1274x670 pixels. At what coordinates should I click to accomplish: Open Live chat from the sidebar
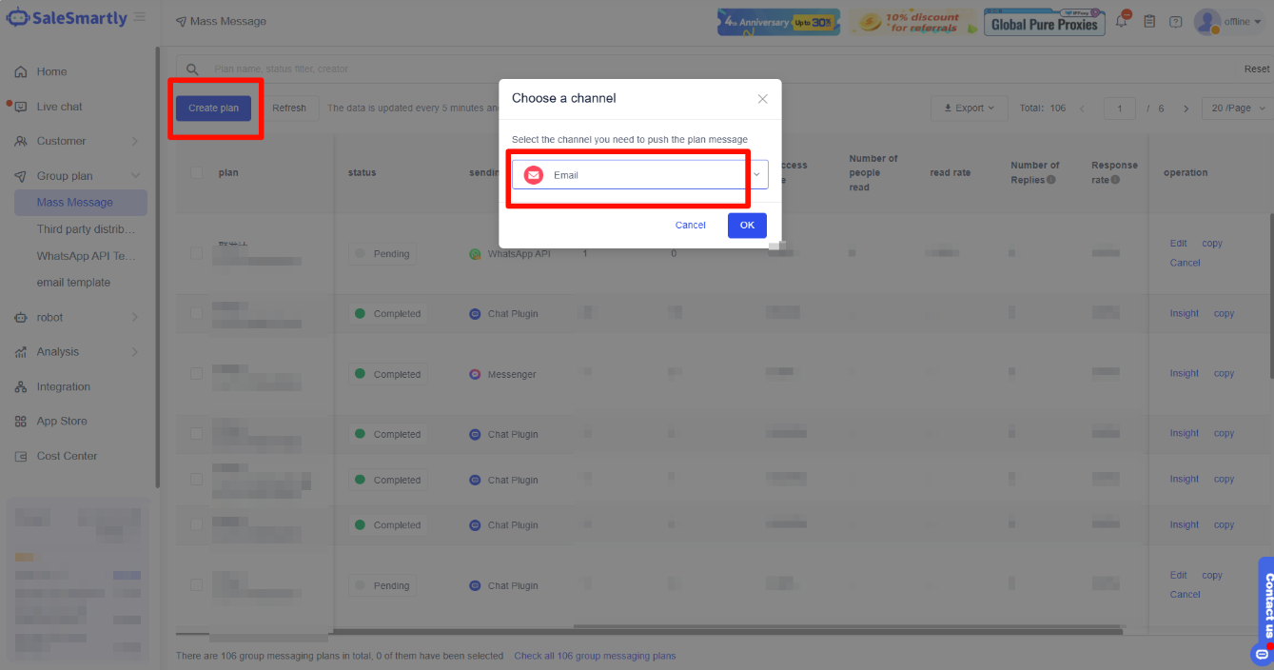tap(59, 107)
